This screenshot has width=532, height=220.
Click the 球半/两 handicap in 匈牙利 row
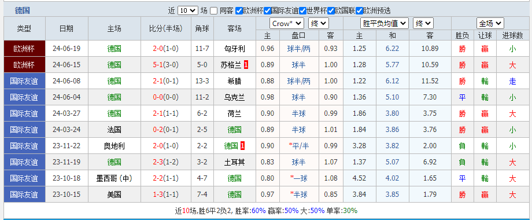[x=298, y=49]
